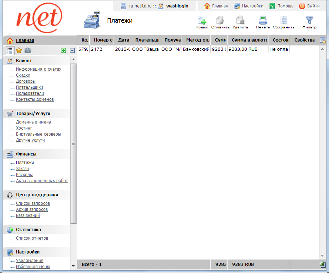Collapse the Финансы section header
329x273 pixels.
click(x=26, y=154)
